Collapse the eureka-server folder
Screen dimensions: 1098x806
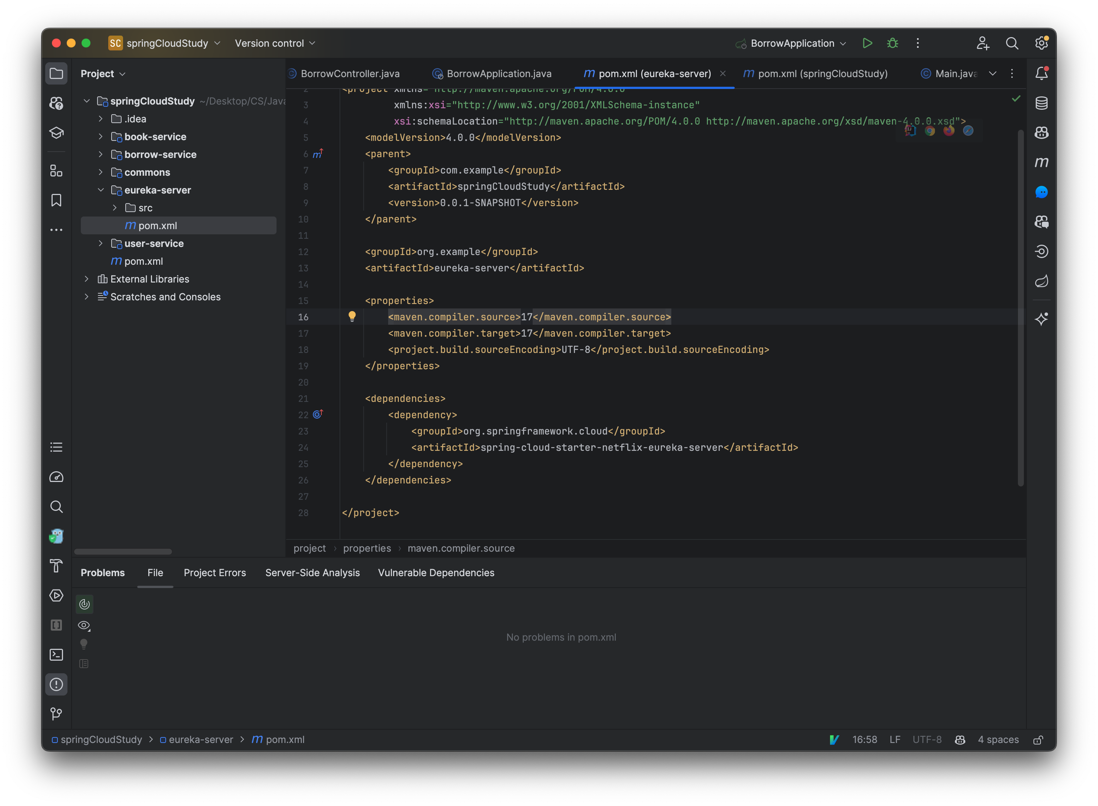(x=101, y=190)
